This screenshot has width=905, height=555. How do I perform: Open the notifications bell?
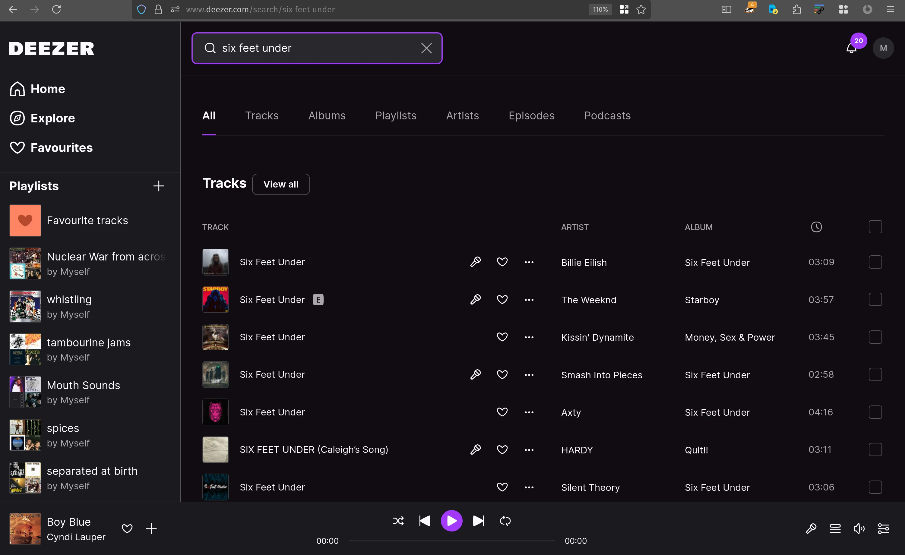coord(851,49)
